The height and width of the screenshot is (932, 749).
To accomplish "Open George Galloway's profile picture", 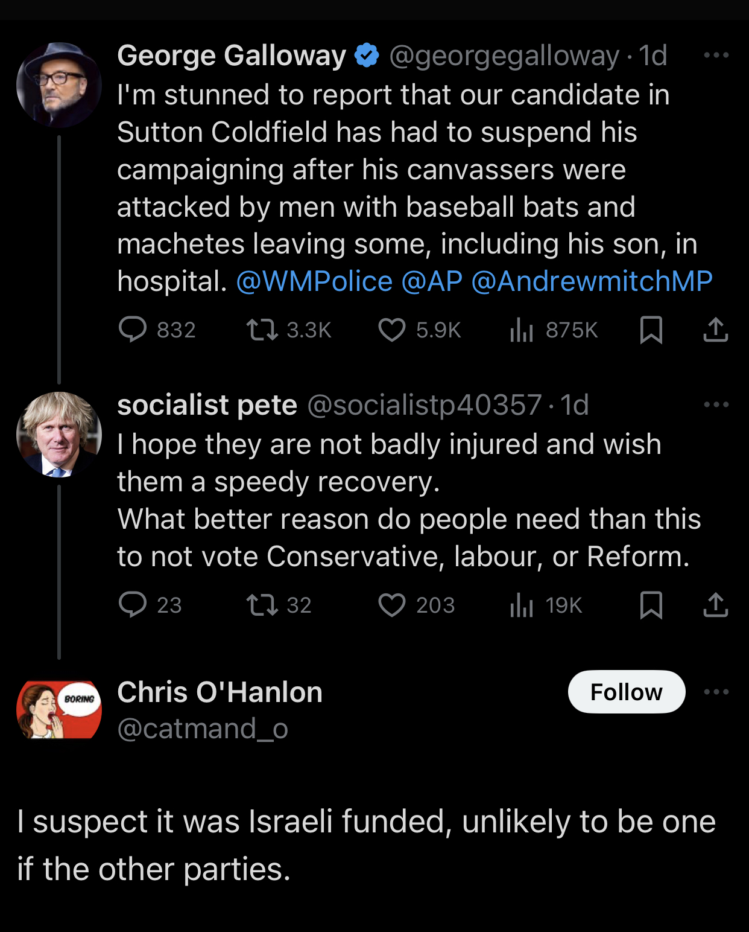I will [59, 85].
